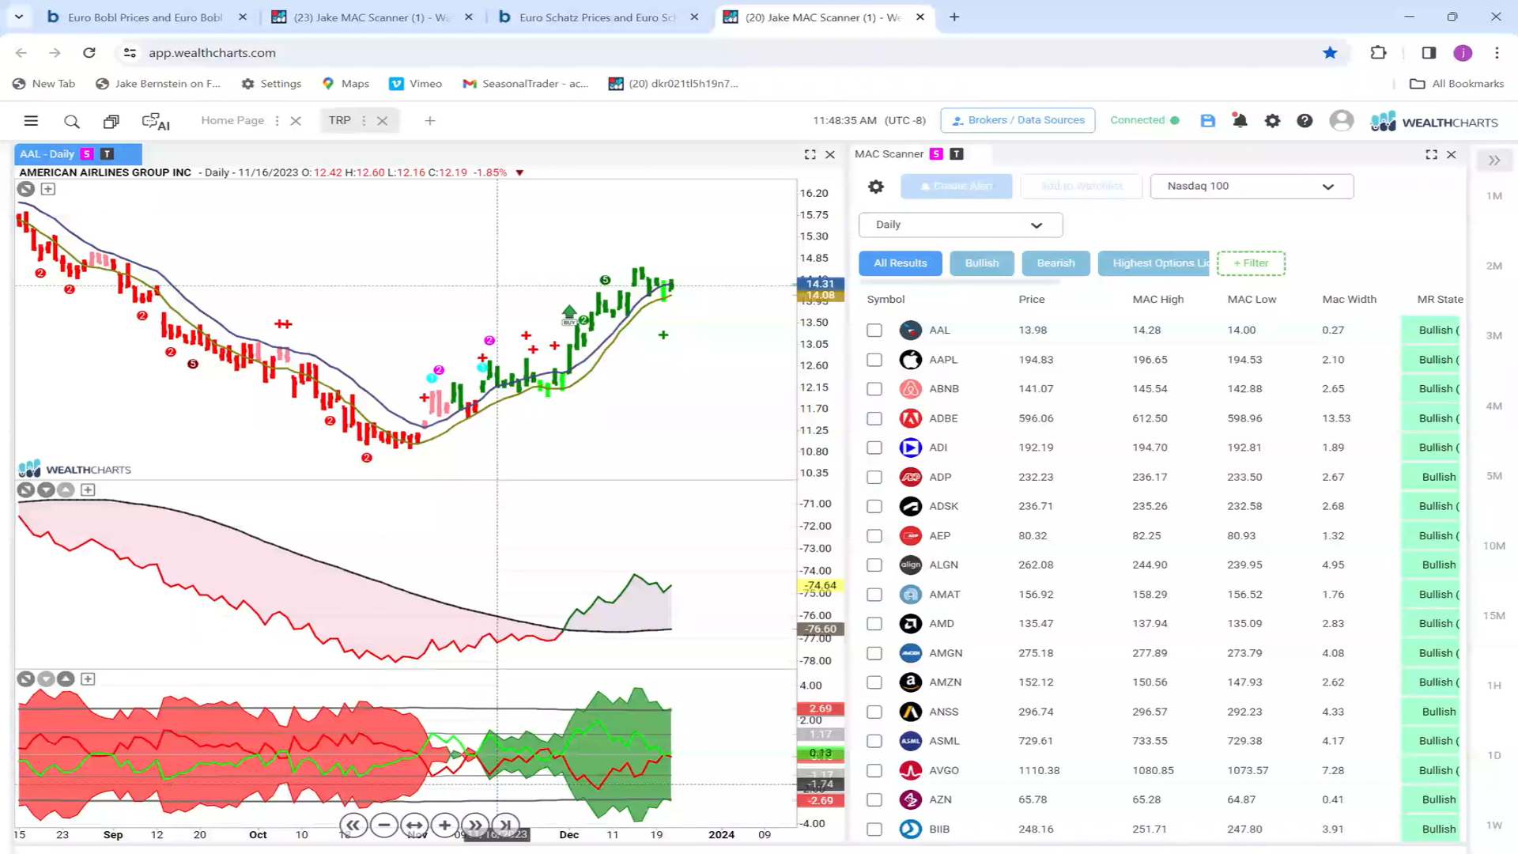Open MAC Scanner settings gear
The height and width of the screenshot is (854, 1518).
(x=876, y=187)
